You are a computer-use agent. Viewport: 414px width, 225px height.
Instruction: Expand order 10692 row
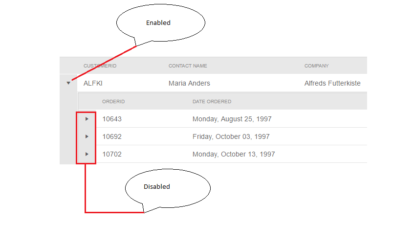pyautogui.click(x=87, y=136)
